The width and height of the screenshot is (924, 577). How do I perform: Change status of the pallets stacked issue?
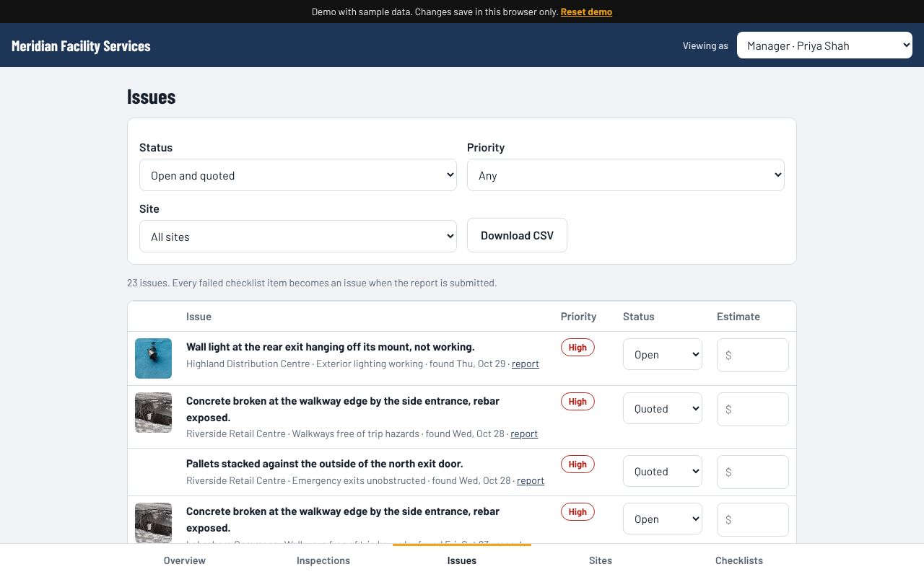tap(663, 471)
